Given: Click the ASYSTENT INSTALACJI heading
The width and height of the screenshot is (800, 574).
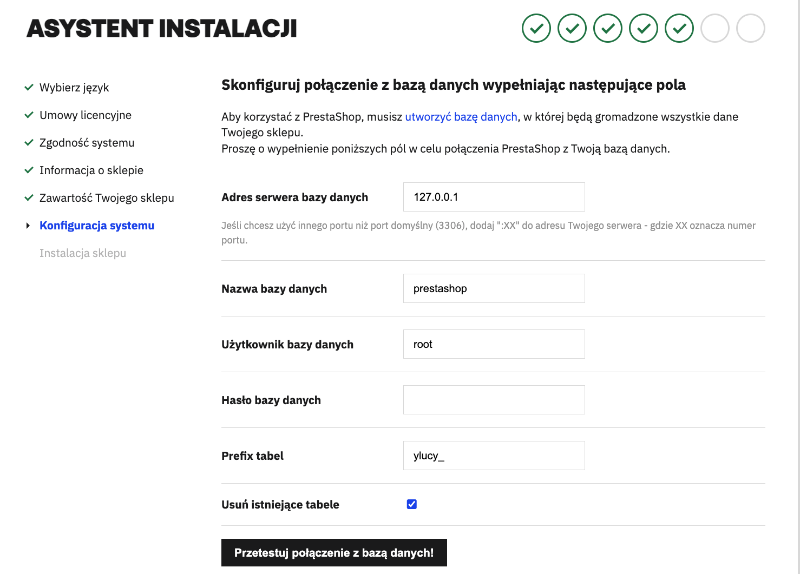Looking at the screenshot, I should (162, 29).
